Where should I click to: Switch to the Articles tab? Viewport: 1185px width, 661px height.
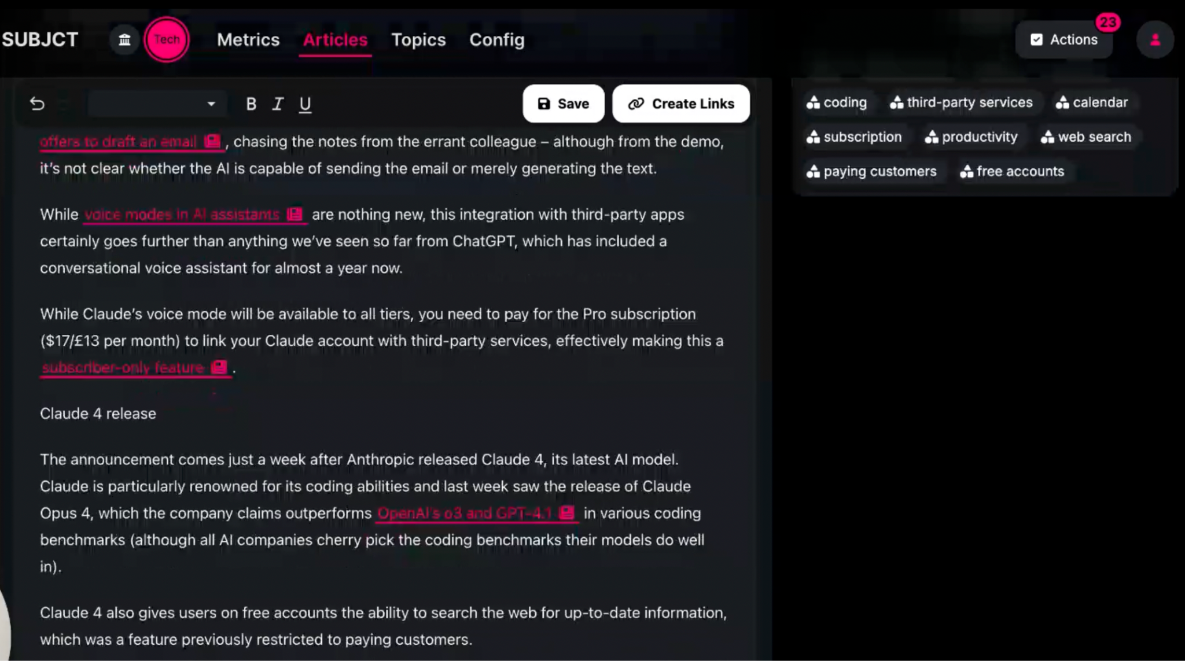pyautogui.click(x=335, y=39)
